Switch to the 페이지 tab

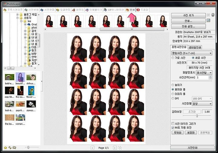pyautogui.click(x=78, y=10)
